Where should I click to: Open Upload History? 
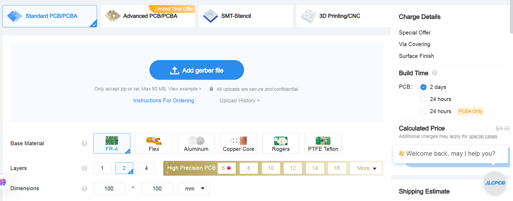click(x=239, y=100)
